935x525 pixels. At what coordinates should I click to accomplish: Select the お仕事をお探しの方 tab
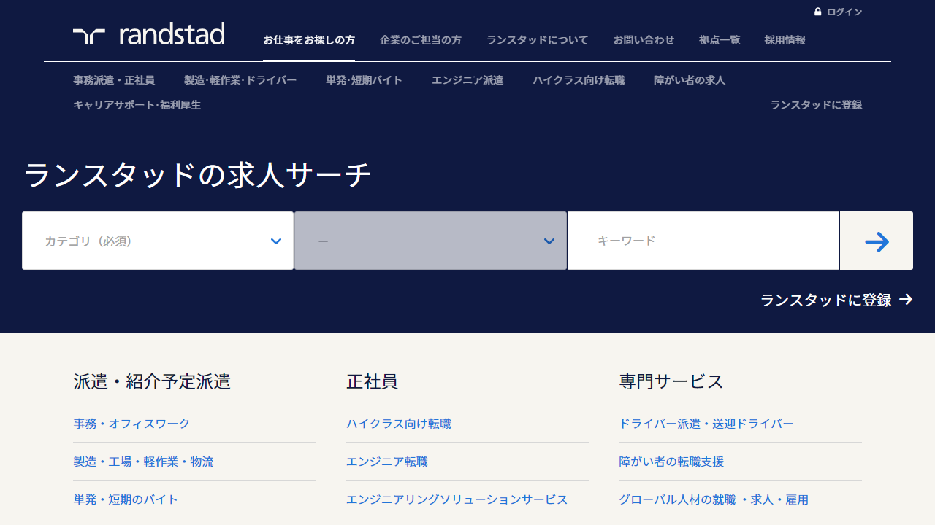(309, 40)
